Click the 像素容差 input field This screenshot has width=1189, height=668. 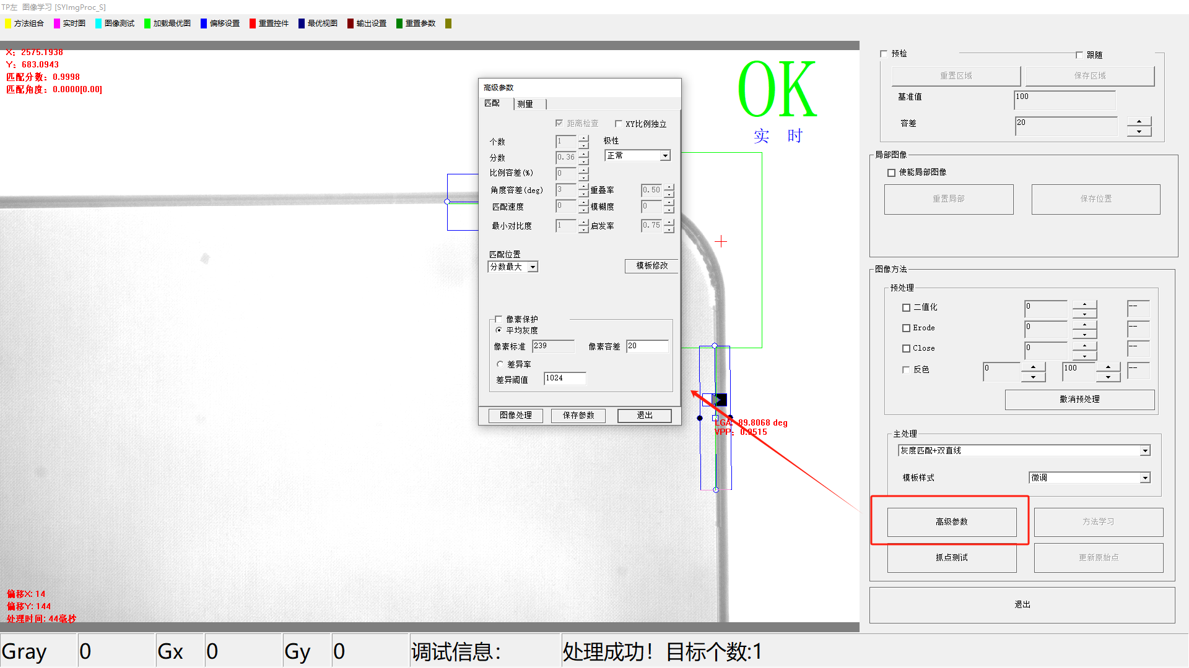pos(647,346)
